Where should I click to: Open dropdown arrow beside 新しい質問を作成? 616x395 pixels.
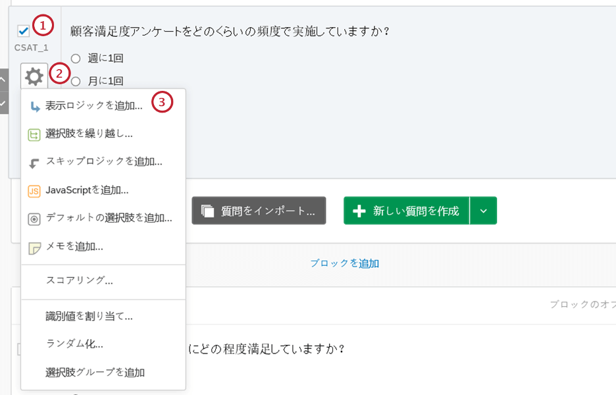484,211
